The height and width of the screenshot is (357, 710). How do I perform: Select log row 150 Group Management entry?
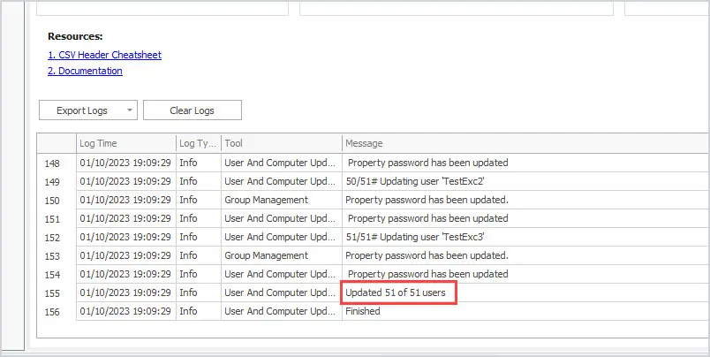374,200
